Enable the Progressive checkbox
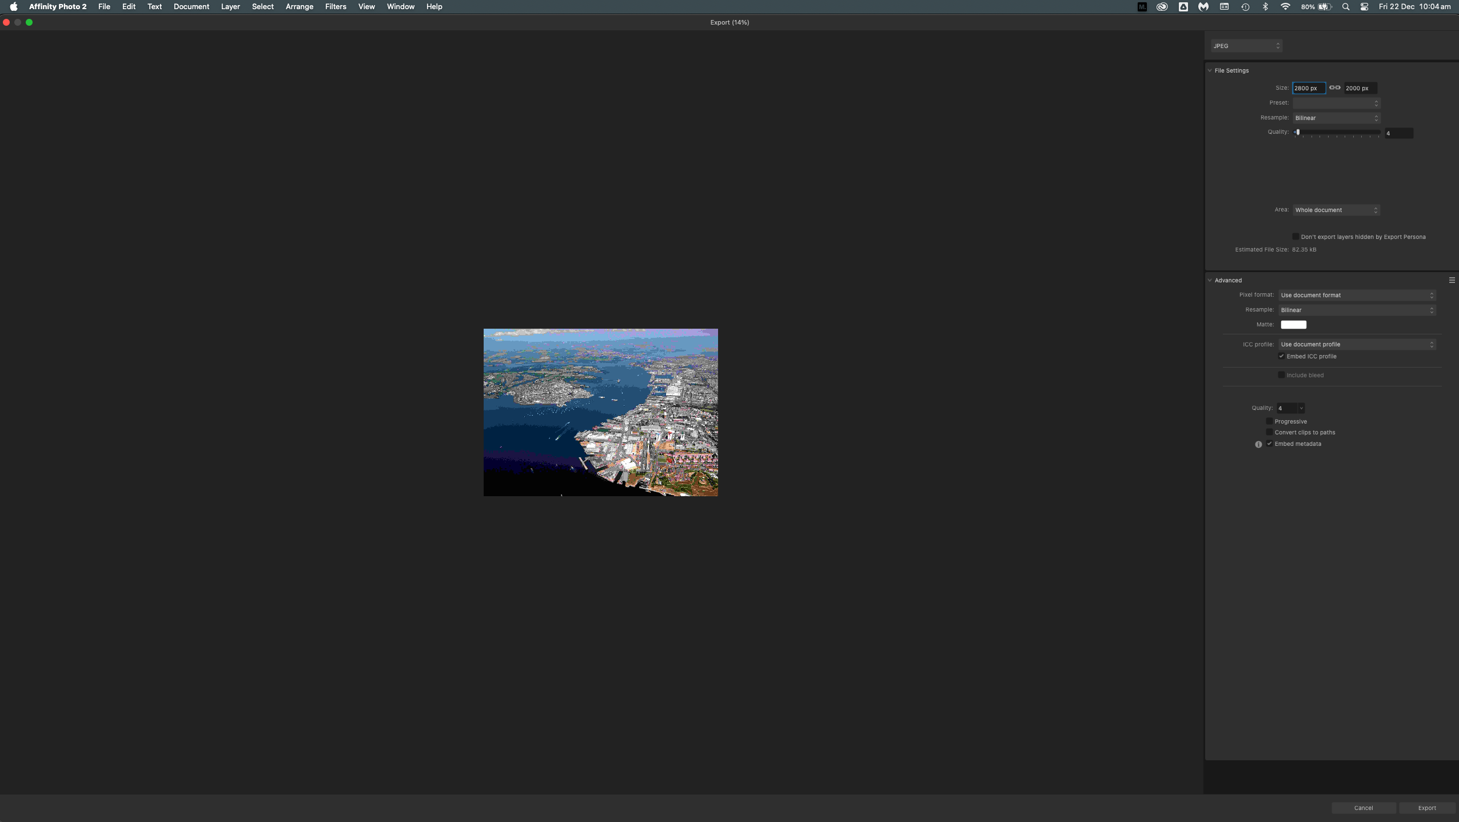This screenshot has height=822, width=1459. point(1269,421)
